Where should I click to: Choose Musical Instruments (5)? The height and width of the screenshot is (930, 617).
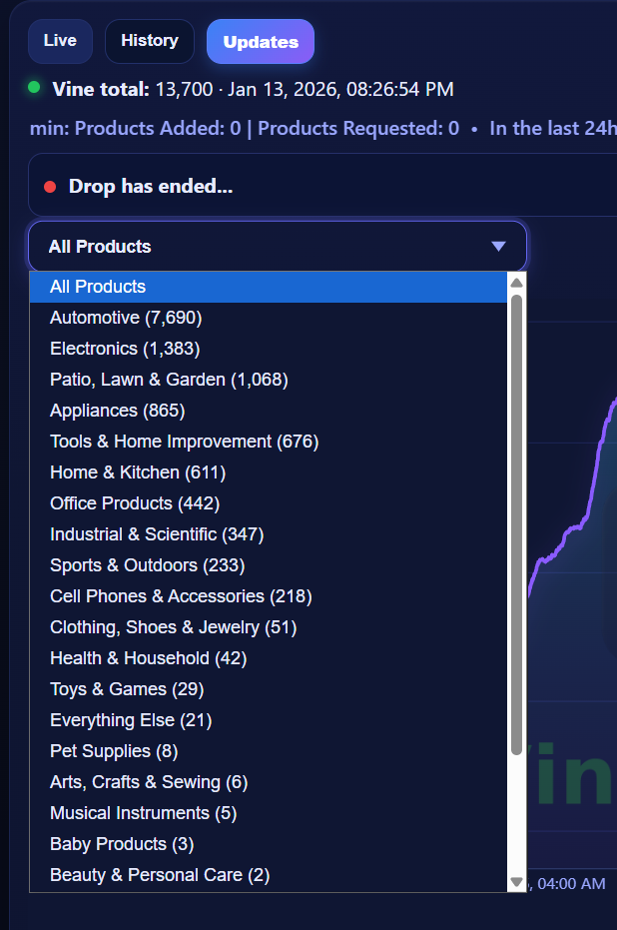269,812
